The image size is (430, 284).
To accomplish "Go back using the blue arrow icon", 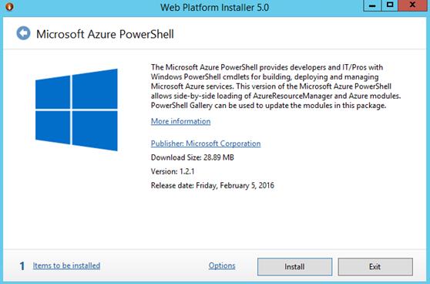I will [23, 33].
